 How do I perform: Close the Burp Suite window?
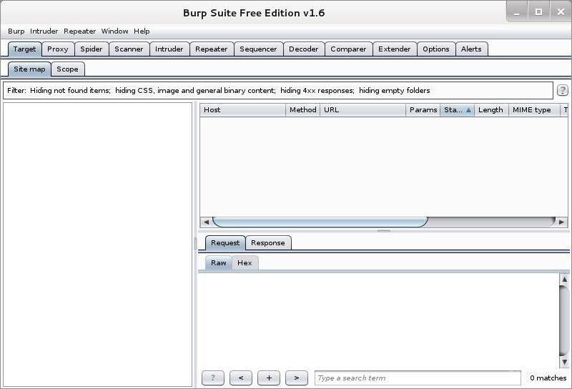561,12
